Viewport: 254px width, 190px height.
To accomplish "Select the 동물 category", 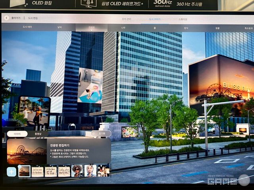I will click(x=217, y=28).
